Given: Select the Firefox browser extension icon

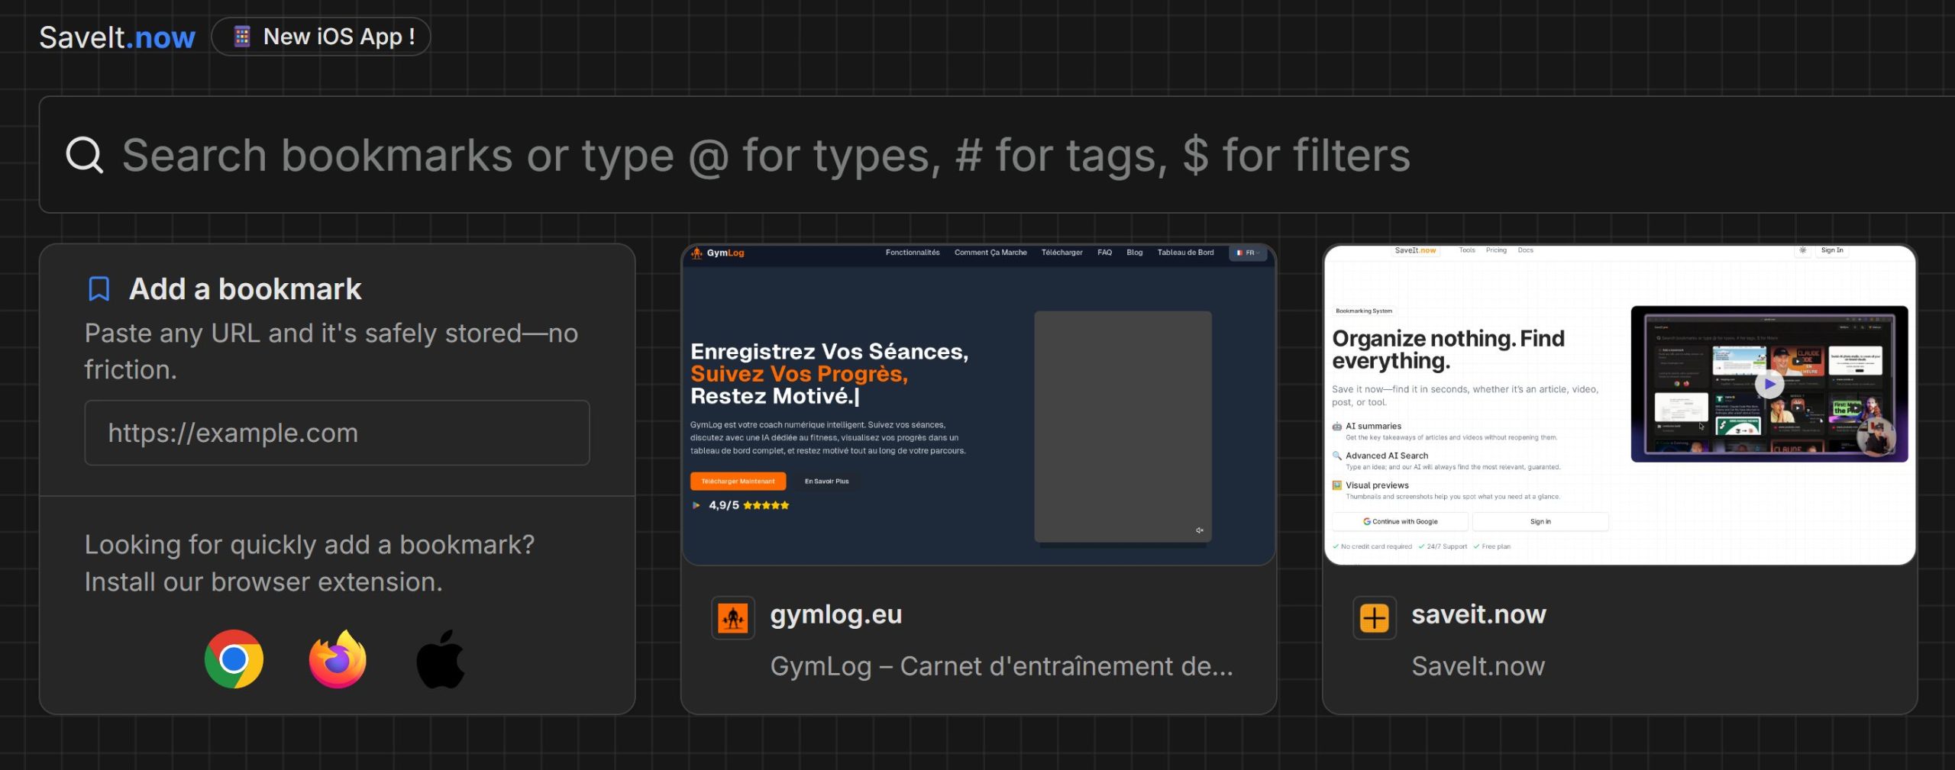Looking at the screenshot, I should pos(337,659).
